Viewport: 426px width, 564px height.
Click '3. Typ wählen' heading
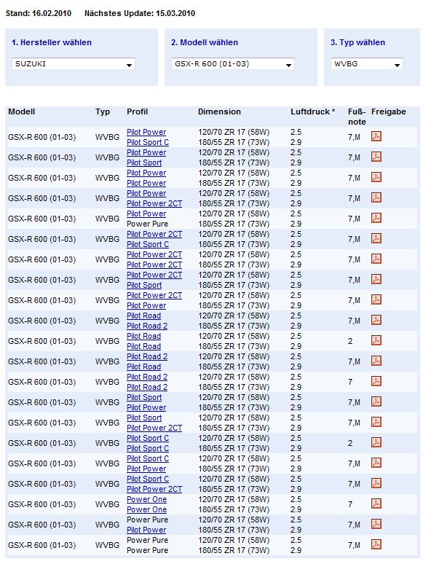tap(358, 42)
